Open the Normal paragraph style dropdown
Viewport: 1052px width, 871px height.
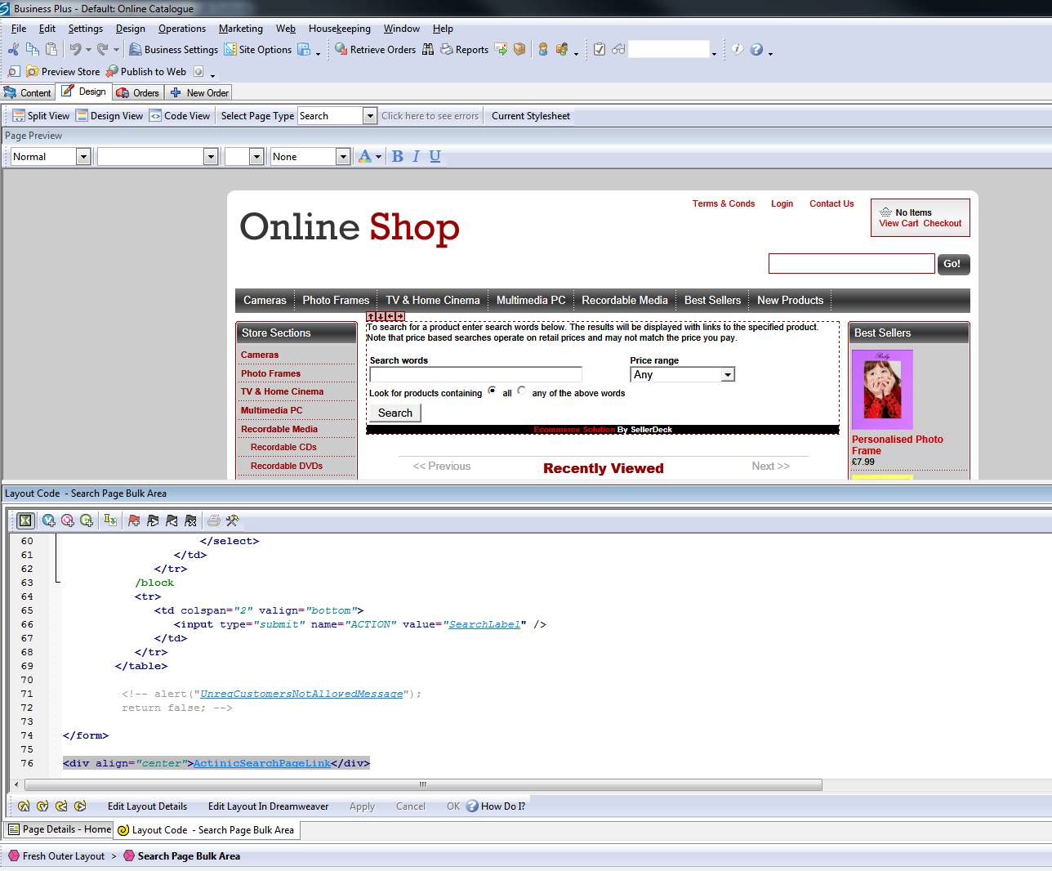[x=82, y=157]
